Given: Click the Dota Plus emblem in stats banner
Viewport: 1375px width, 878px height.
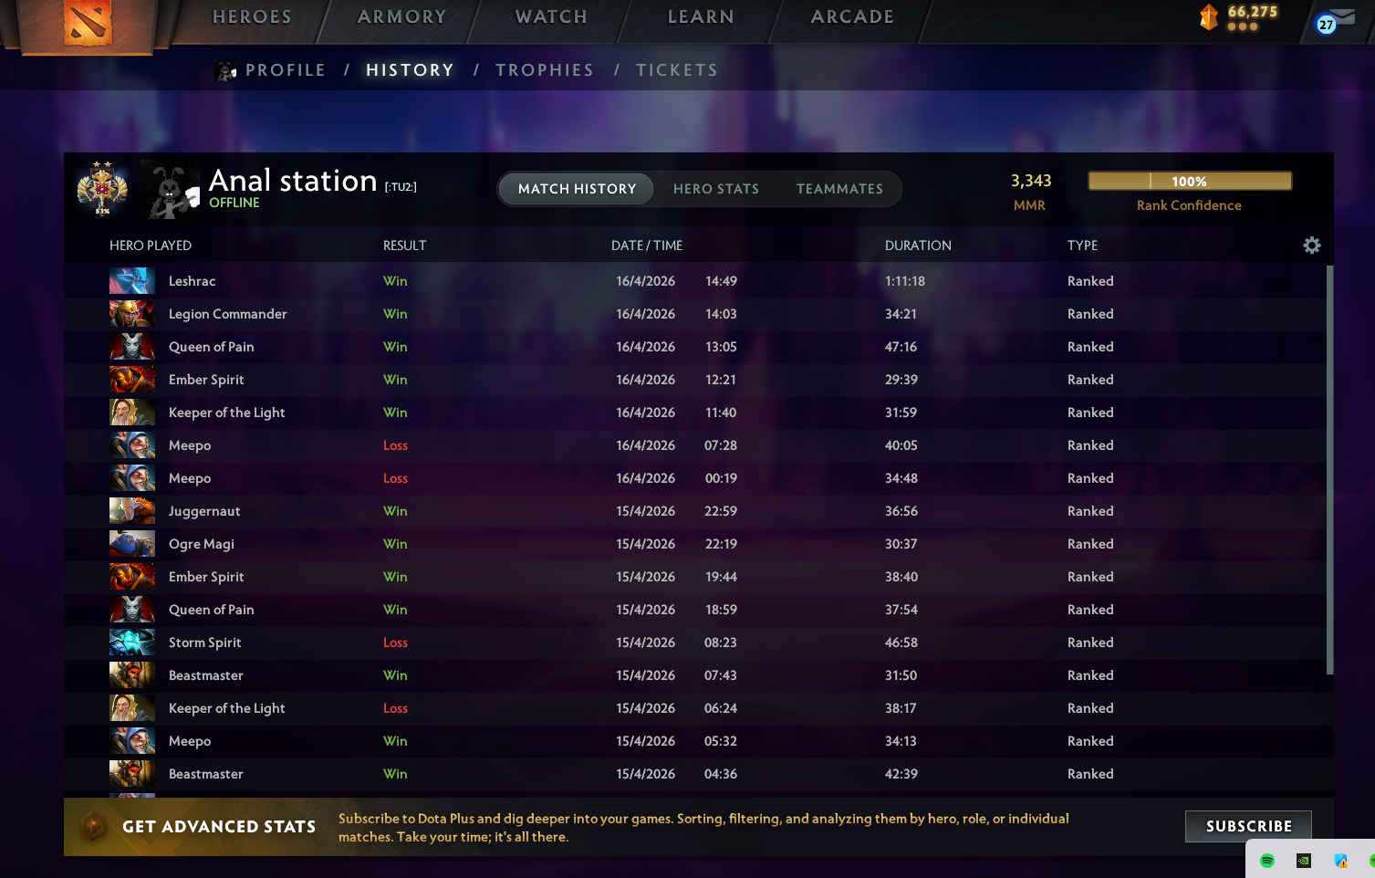Looking at the screenshot, I should pyautogui.click(x=93, y=827).
